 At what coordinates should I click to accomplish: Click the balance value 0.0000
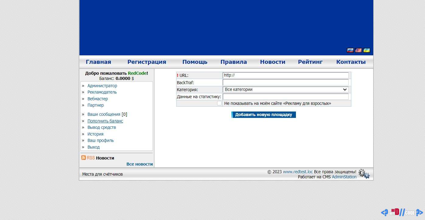(x=123, y=78)
